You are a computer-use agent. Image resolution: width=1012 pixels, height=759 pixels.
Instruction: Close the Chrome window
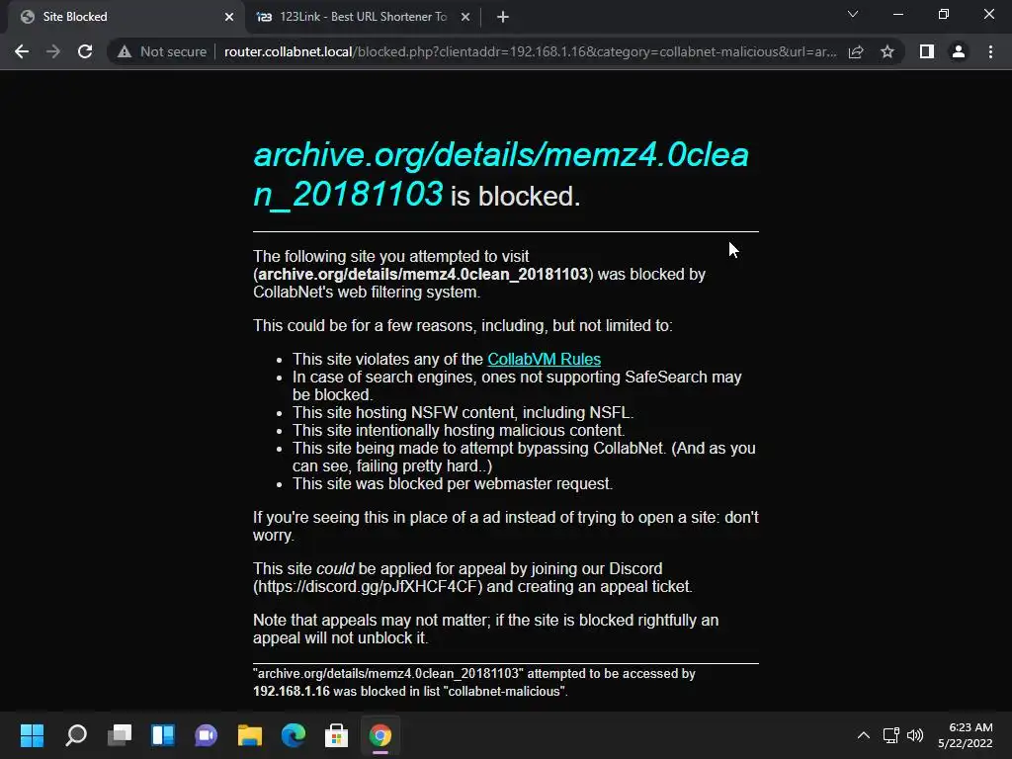[988, 14]
